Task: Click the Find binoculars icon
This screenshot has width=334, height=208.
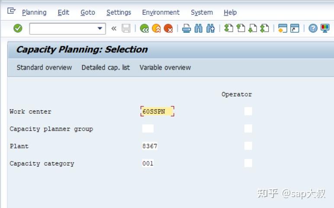Action: pyautogui.click(x=199, y=29)
